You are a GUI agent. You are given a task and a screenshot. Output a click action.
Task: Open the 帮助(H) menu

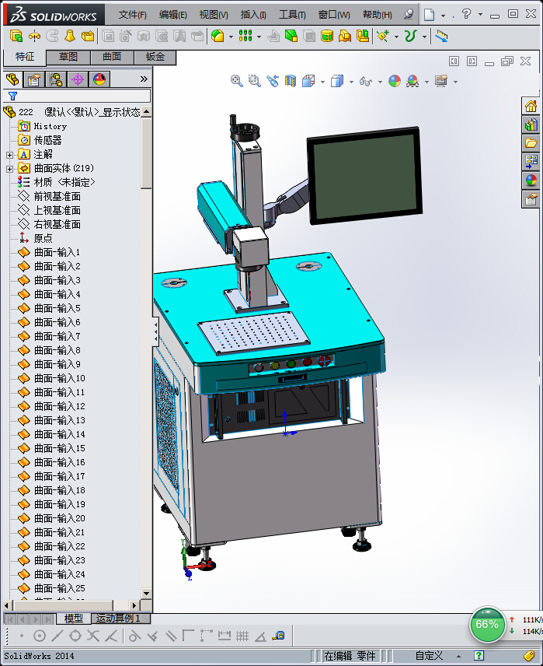[377, 15]
